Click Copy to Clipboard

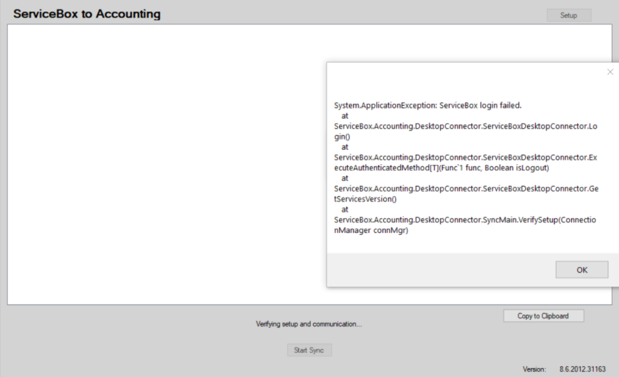click(x=543, y=316)
